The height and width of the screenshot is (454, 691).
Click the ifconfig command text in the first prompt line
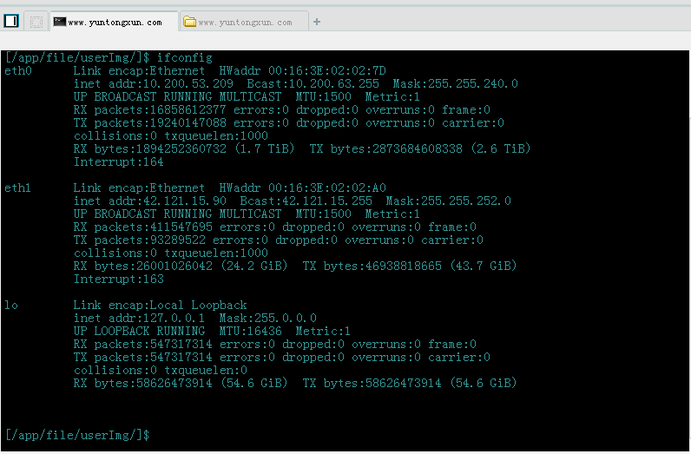click(185, 58)
